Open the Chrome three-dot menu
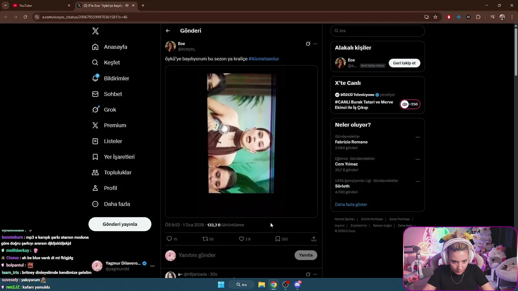 [x=512, y=17]
